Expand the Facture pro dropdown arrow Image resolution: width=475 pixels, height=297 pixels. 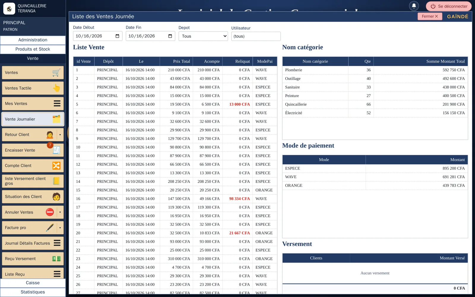point(60,228)
